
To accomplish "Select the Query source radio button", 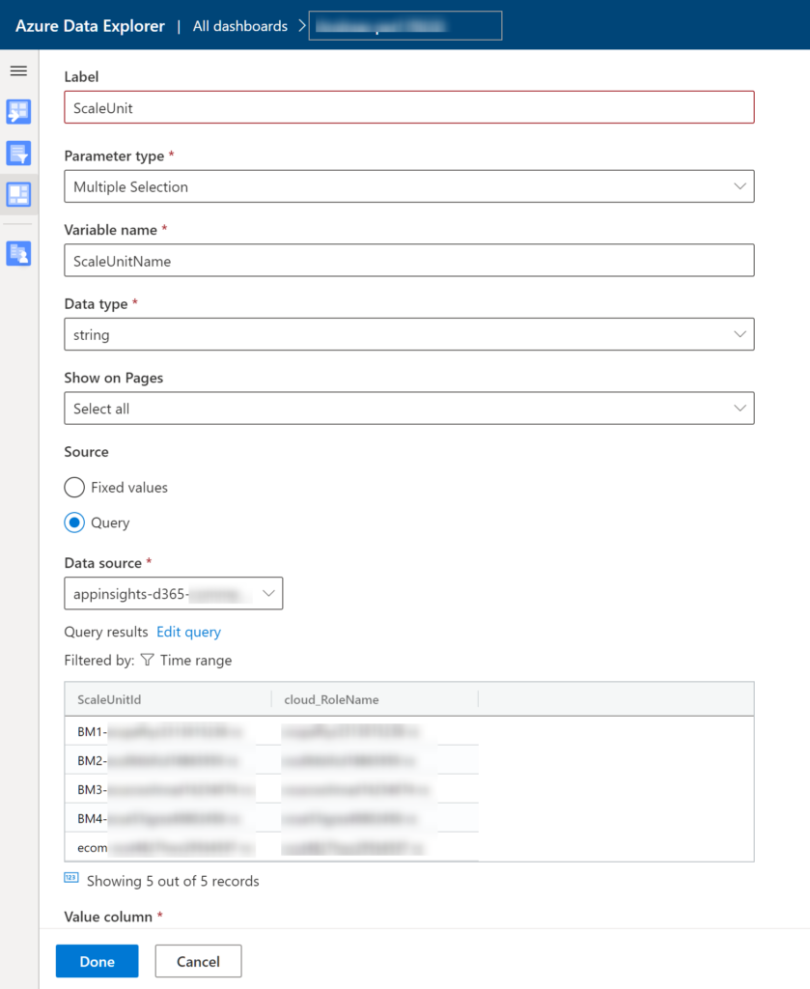I will (x=74, y=523).
